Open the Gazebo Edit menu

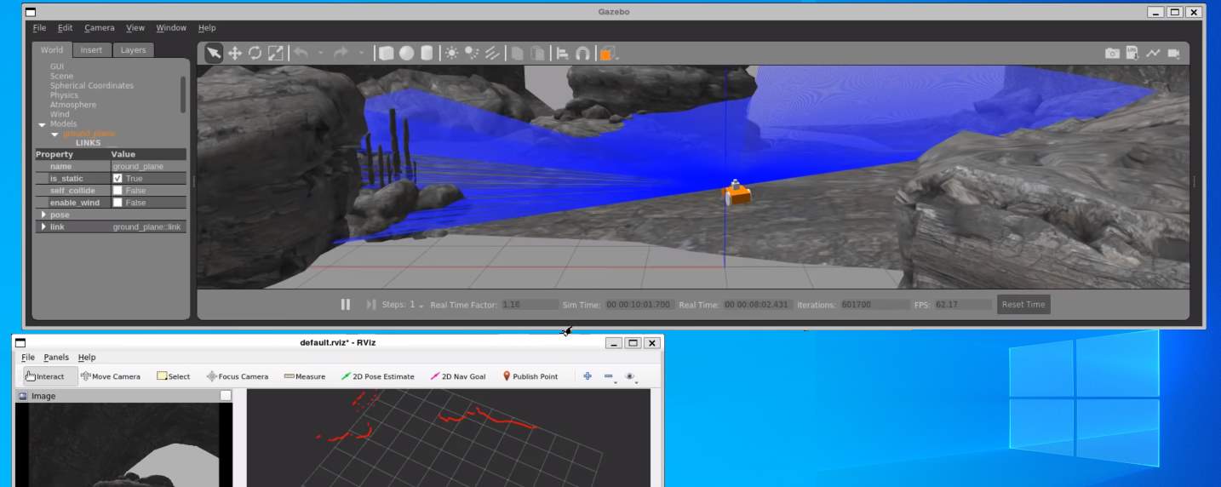(x=65, y=28)
